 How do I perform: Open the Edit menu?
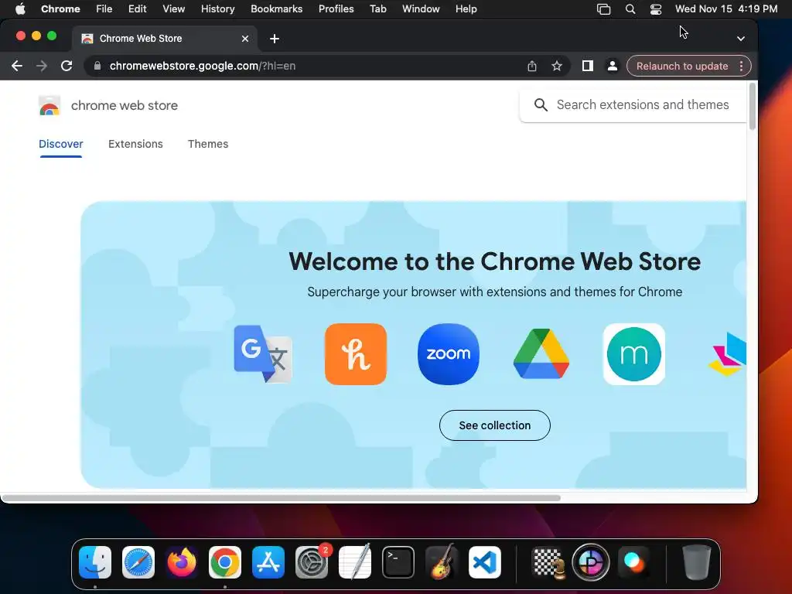point(138,9)
